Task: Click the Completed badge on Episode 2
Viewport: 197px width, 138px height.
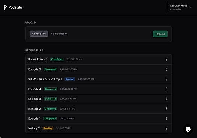Action: (x=50, y=109)
